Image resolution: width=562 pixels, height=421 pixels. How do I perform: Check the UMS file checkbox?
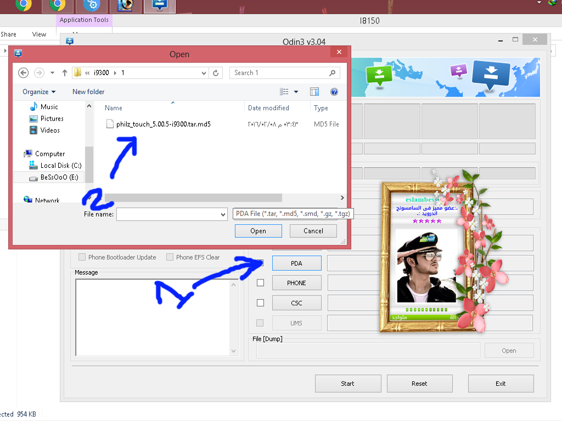point(260,323)
